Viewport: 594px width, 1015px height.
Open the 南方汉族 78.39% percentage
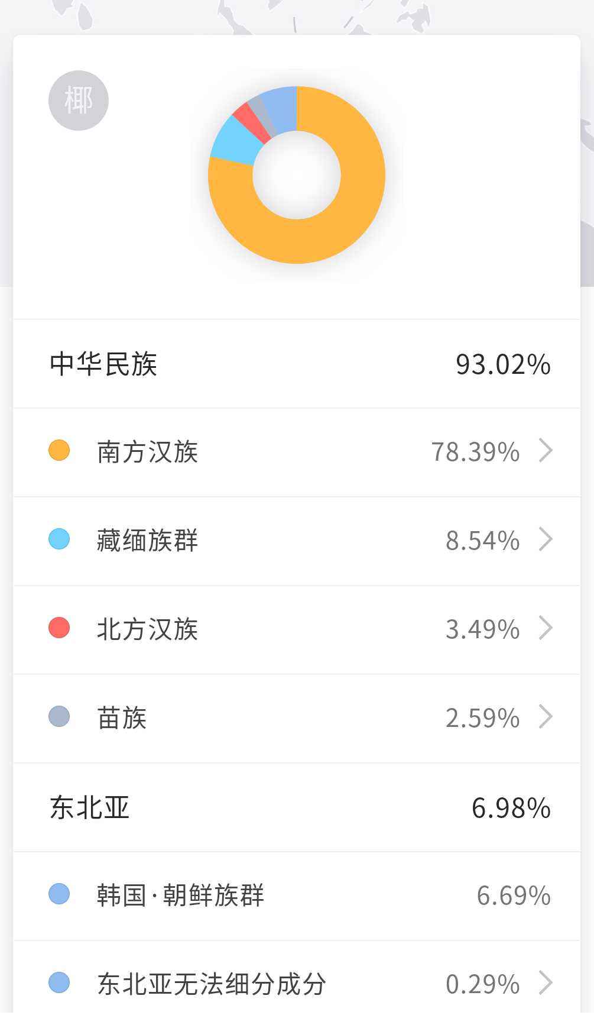pos(475,452)
